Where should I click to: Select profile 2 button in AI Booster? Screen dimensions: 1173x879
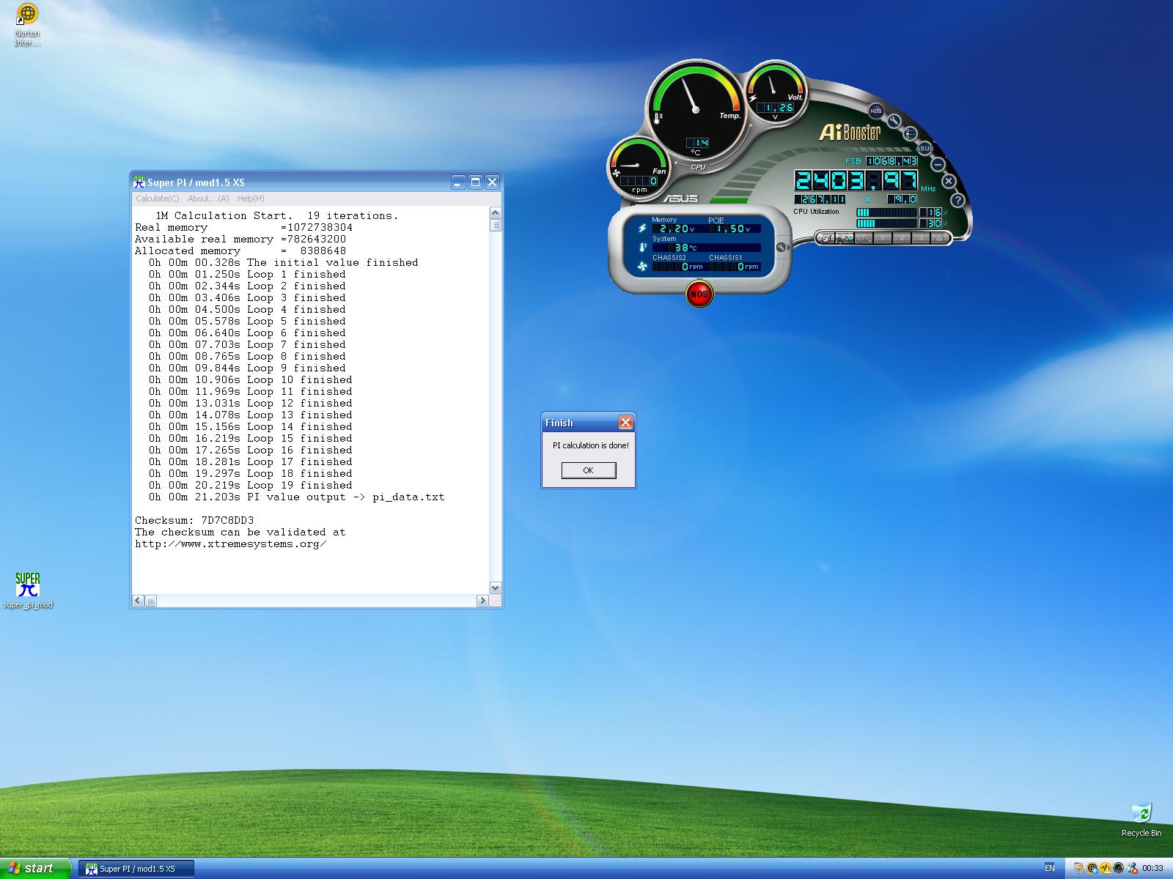point(902,238)
